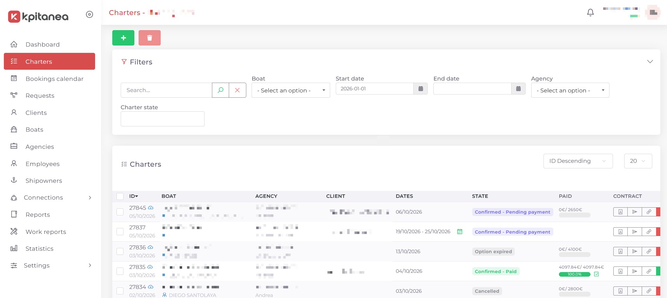Copy contract link for charter 27845
This screenshot has height=298, width=667.
click(x=649, y=212)
